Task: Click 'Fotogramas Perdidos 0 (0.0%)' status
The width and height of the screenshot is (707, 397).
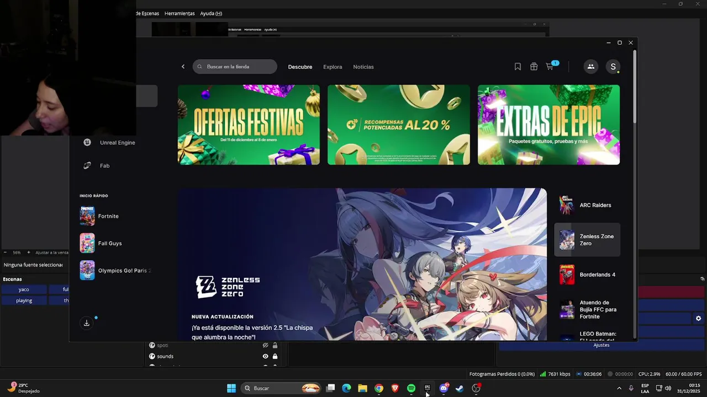Action: [502, 374]
